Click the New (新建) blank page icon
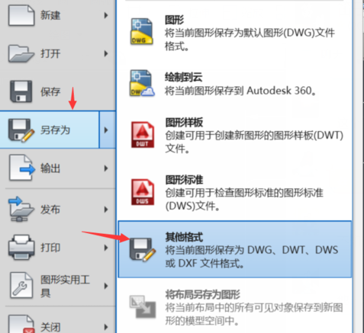Image resolution: width=364 pixels, height=333 pixels. [x=21, y=16]
